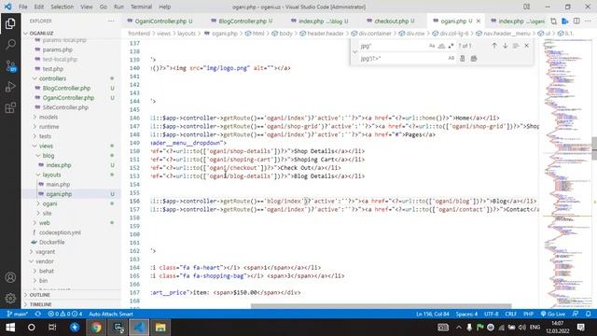Open Explorer views and more actions menu
The width and height of the screenshot is (597, 336).
click(111, 21)
